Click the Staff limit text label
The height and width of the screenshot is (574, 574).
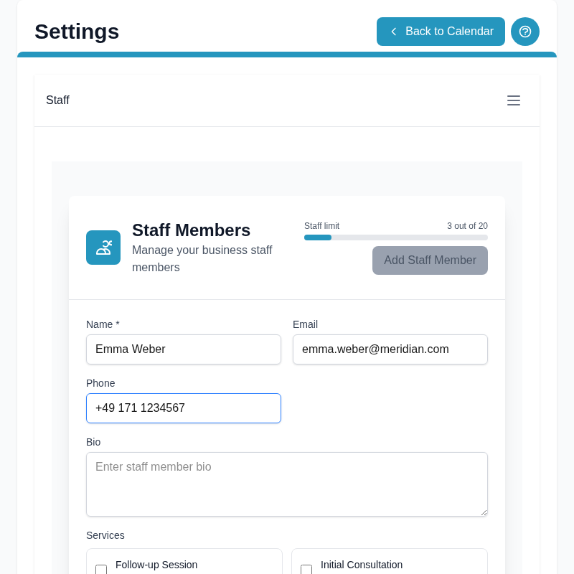point(321,226)
